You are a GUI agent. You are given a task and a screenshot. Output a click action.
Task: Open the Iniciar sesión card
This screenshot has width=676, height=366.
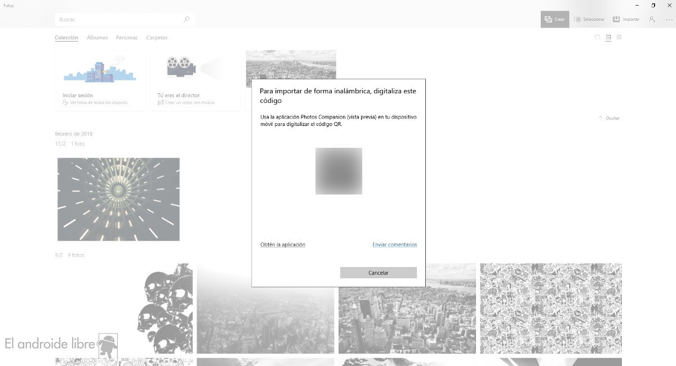100,80
